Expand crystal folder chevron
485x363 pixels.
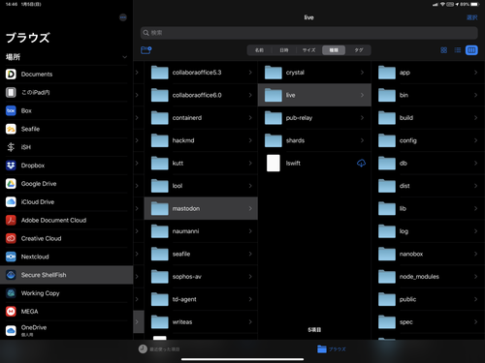coord(362,73)
